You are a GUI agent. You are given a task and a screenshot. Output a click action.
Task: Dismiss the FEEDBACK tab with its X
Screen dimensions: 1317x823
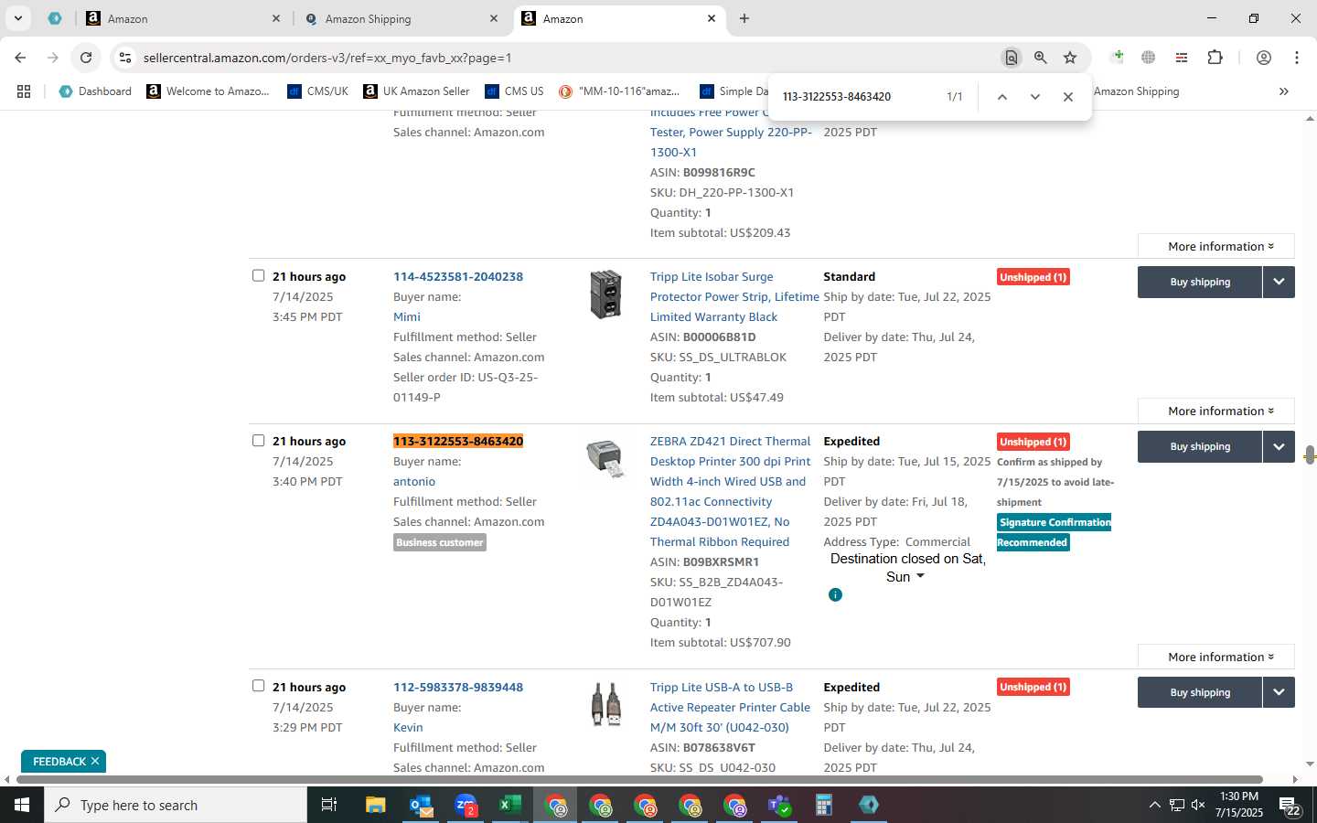(x=94, y=761)
